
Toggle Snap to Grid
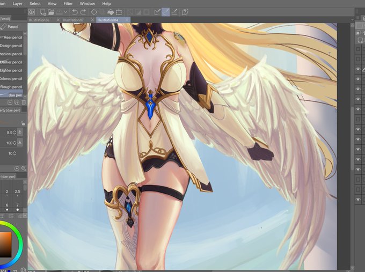pos(174,12)
